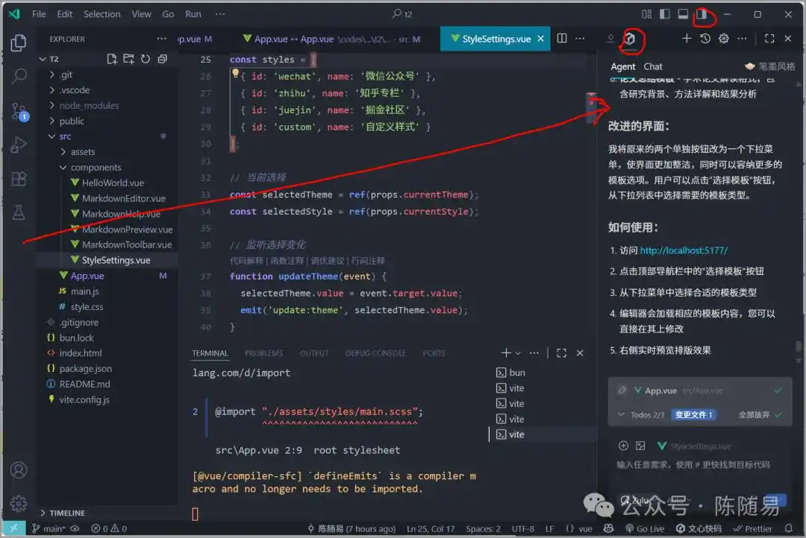Switch to the PROBLEMS tab
Image resolution: width=806 pixels, height=538 pixels.
(262, 353)
